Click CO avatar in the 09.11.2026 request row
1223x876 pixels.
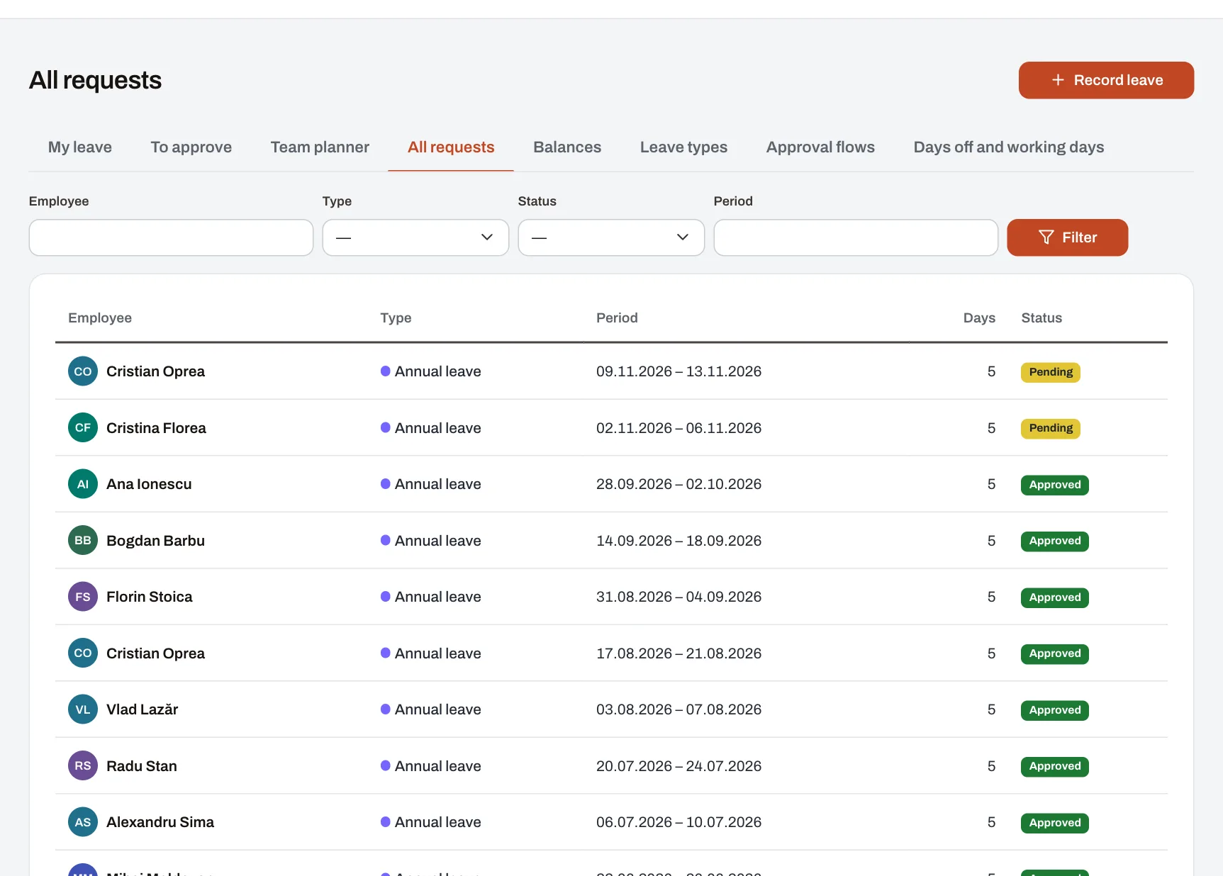83,371
